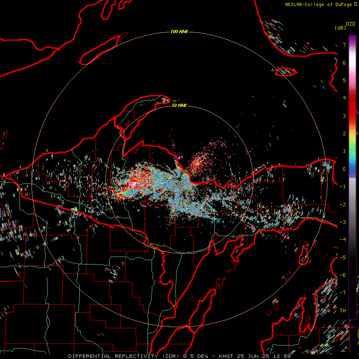Click the legend value -1
The height and width of the screenshot is (359, 359).
343,187
